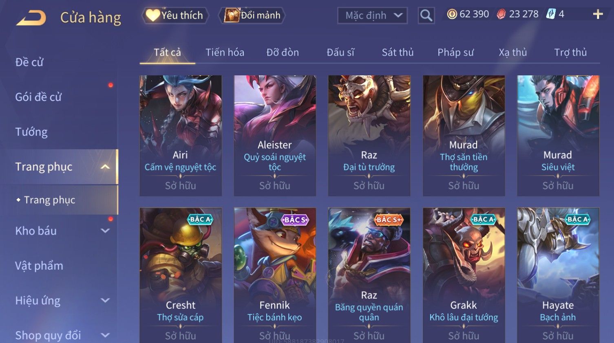The width and height of the screenshot is (614, 343).
Task: Collapse the Trang phục sidebar section
Action: tap(105, 167)
